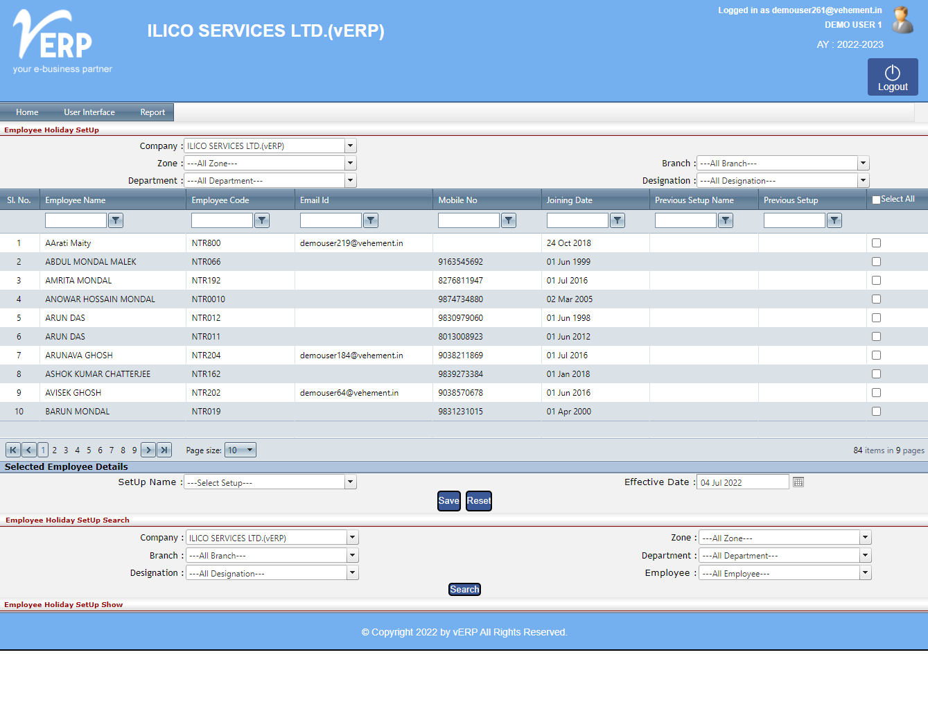Sort by Employee Code column header

click(220, 200)
